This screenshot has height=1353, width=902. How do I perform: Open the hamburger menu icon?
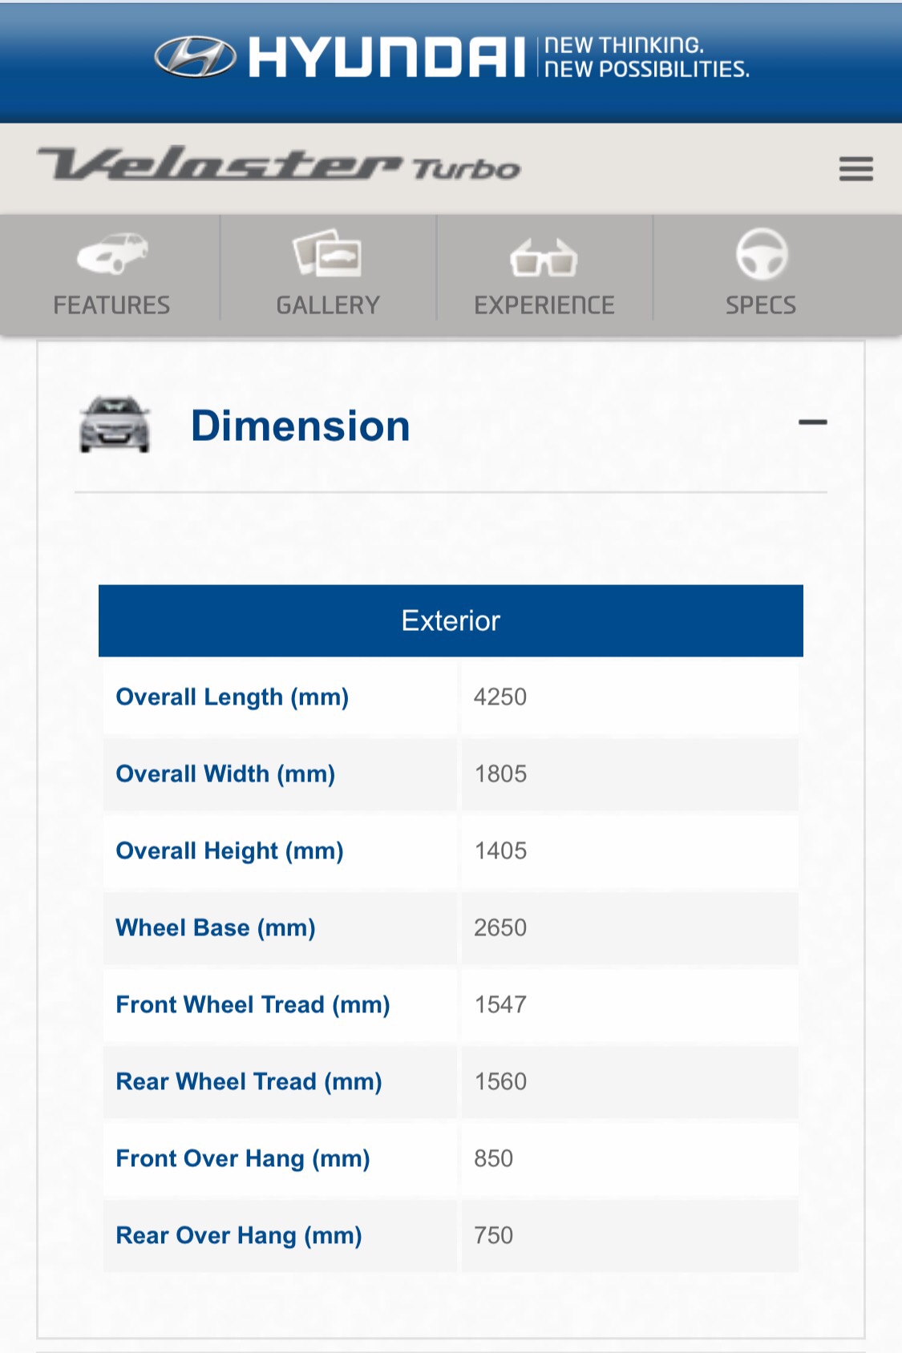tap(855, 168)
